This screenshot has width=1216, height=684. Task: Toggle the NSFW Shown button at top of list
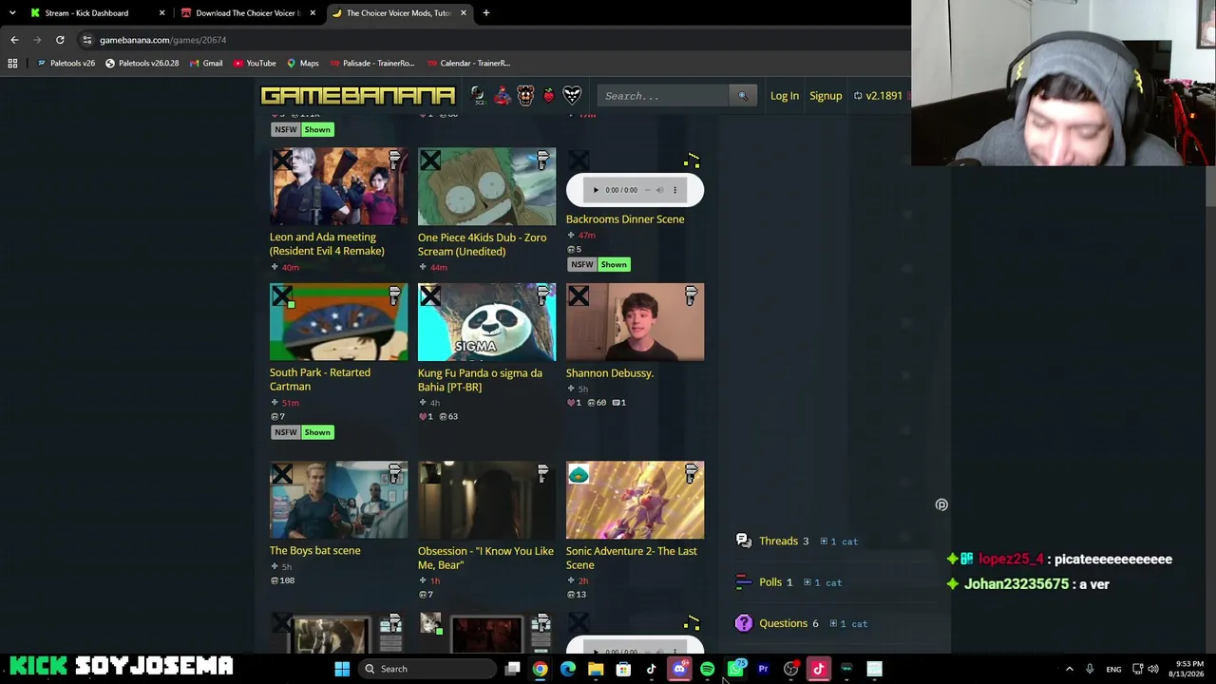pyautogui.click(x=302, y=129)
